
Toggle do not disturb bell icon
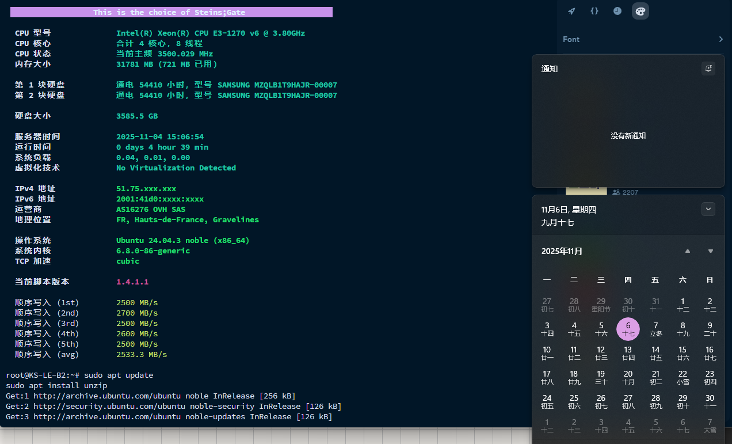[708, 69]
